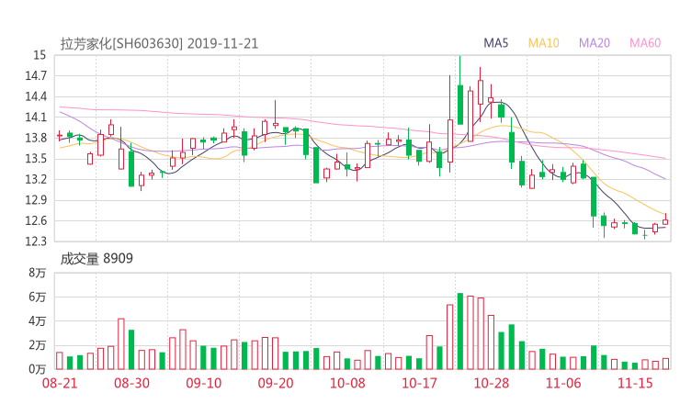
Task: Click the 12.9 price axis label
Action: pos(36,200)
